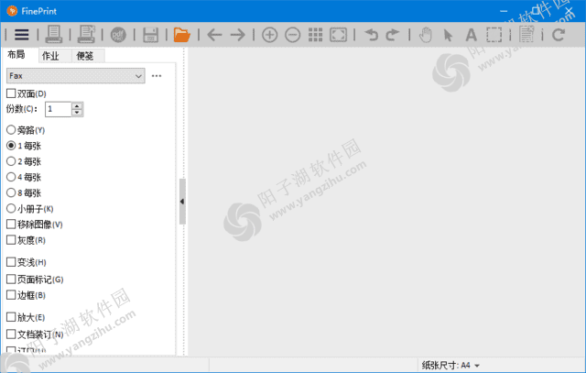Image resolution: width=586 pixels, height=373 pixels.
Task: Go to previous page with left arrow
Action: 214,35
